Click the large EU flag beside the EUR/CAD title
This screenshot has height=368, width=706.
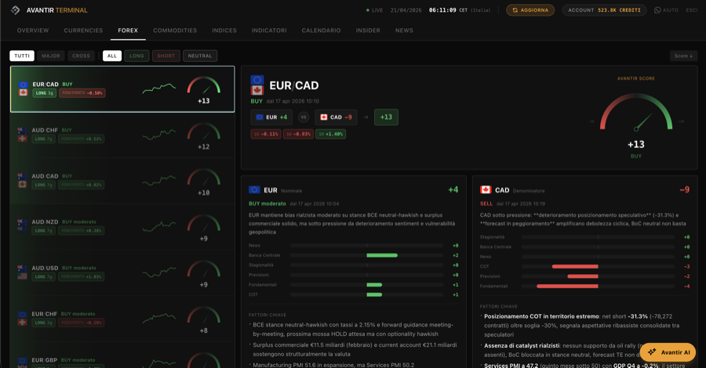(257, 80)
